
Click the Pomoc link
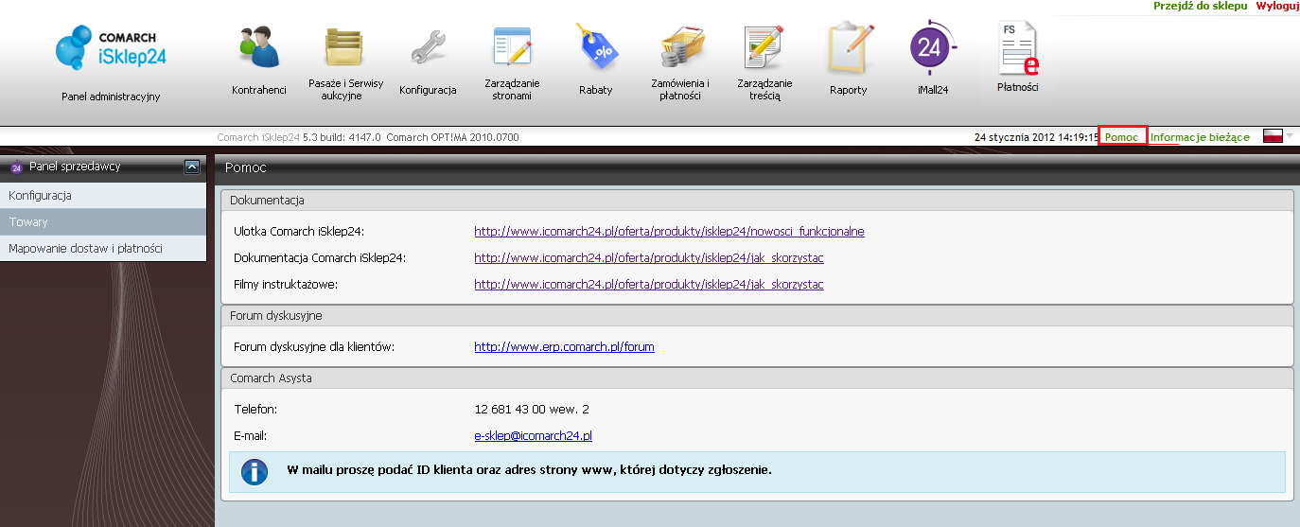click(x=1122, y=137)
